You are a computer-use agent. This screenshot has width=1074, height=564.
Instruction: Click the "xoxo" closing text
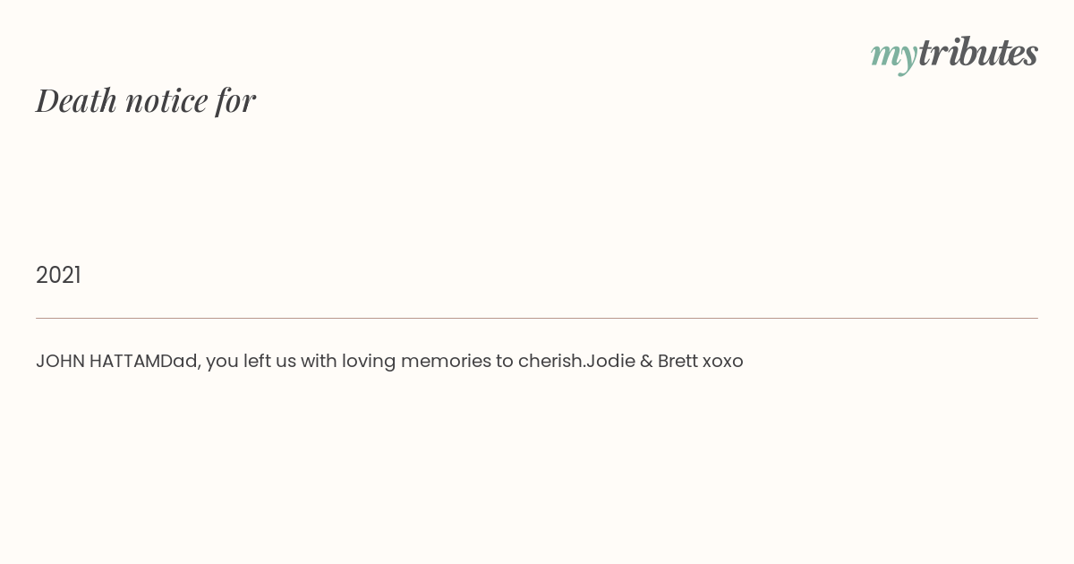pos(723,362)
